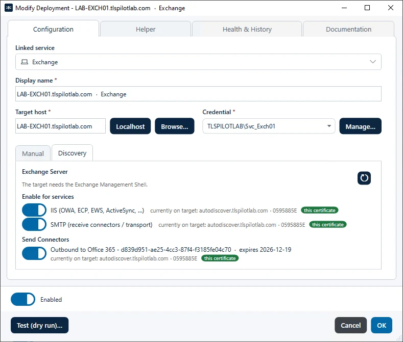The height and width of the screenshot is (342, 403).
Task: Click the window resize grip
Action: tap(399, 338)
